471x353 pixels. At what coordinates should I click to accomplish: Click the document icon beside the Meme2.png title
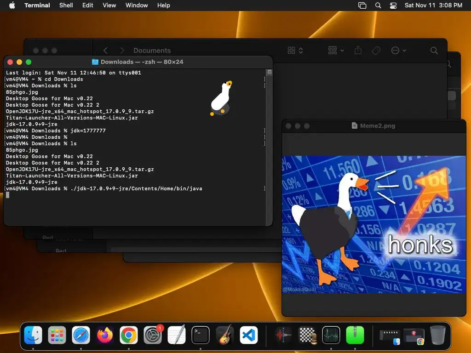click(355, 125)
